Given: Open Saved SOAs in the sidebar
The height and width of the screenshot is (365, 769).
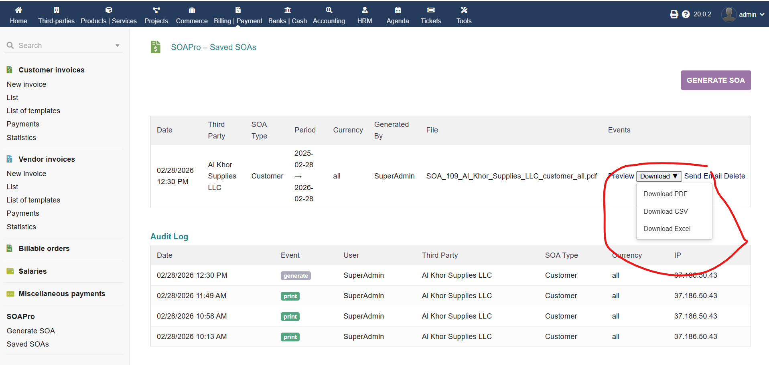Looking at the screenshot, I should click(x=28, y=344).
